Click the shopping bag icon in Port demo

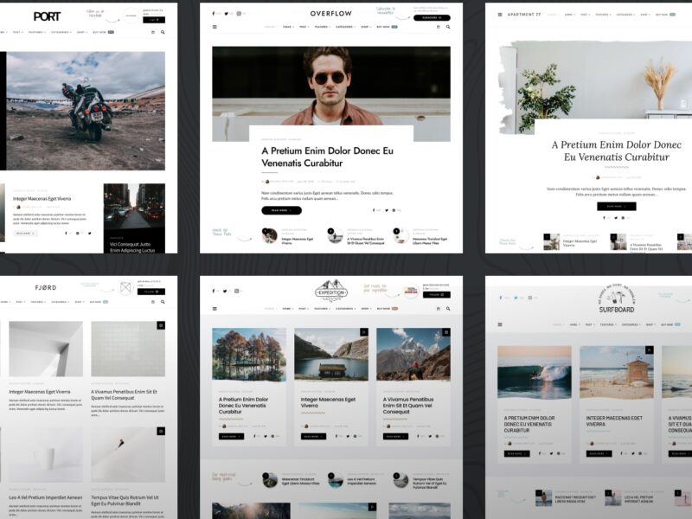153,32
